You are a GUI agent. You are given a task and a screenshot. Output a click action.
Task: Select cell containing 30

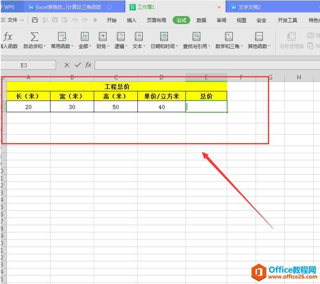(x=72, y=107)
